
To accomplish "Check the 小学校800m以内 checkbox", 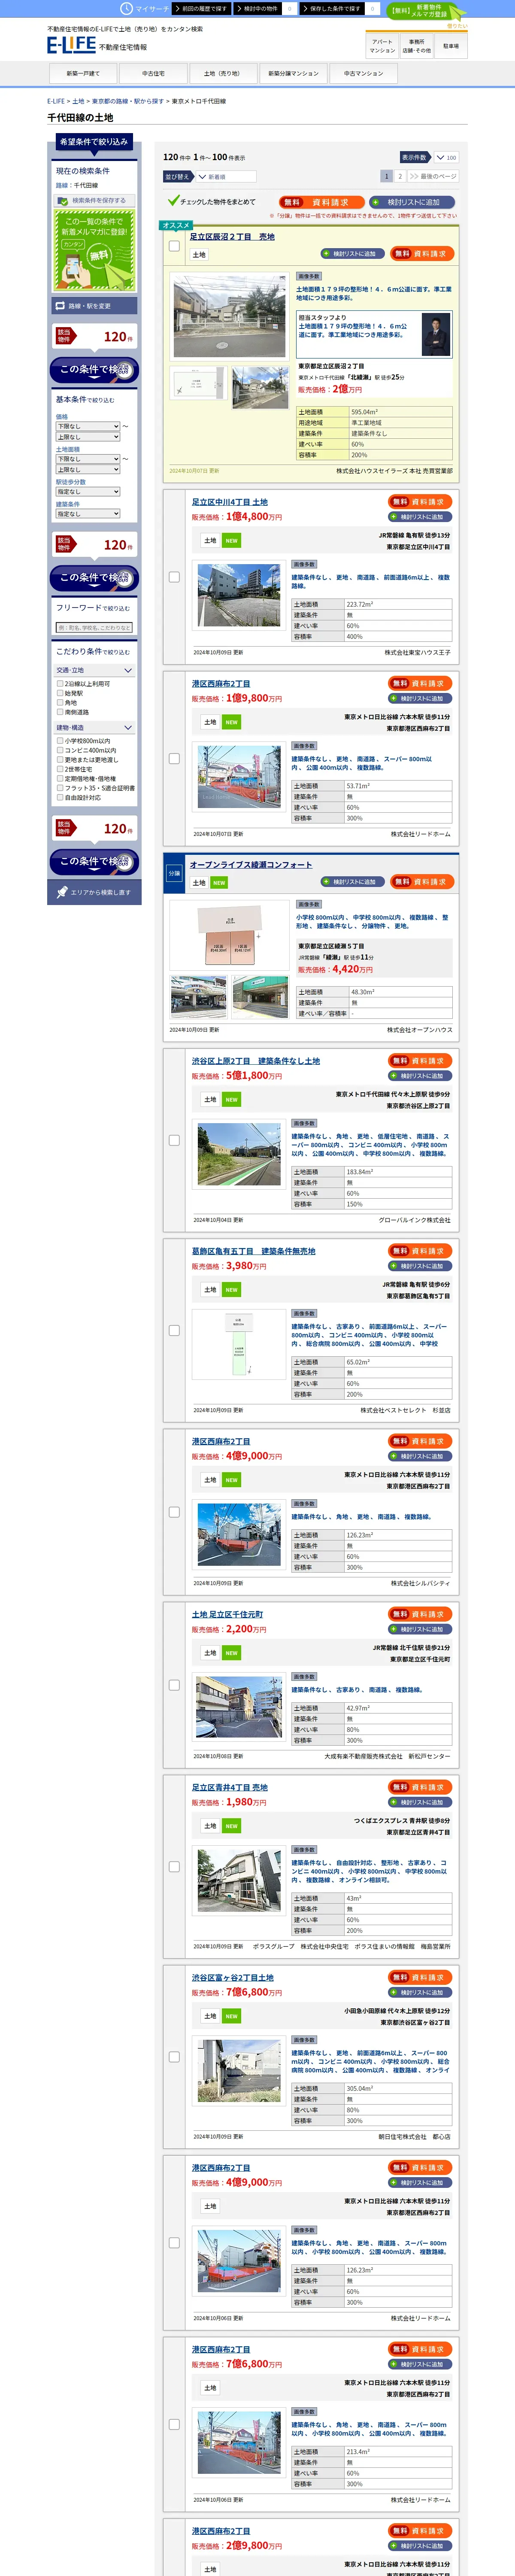I will coord(60,741).
